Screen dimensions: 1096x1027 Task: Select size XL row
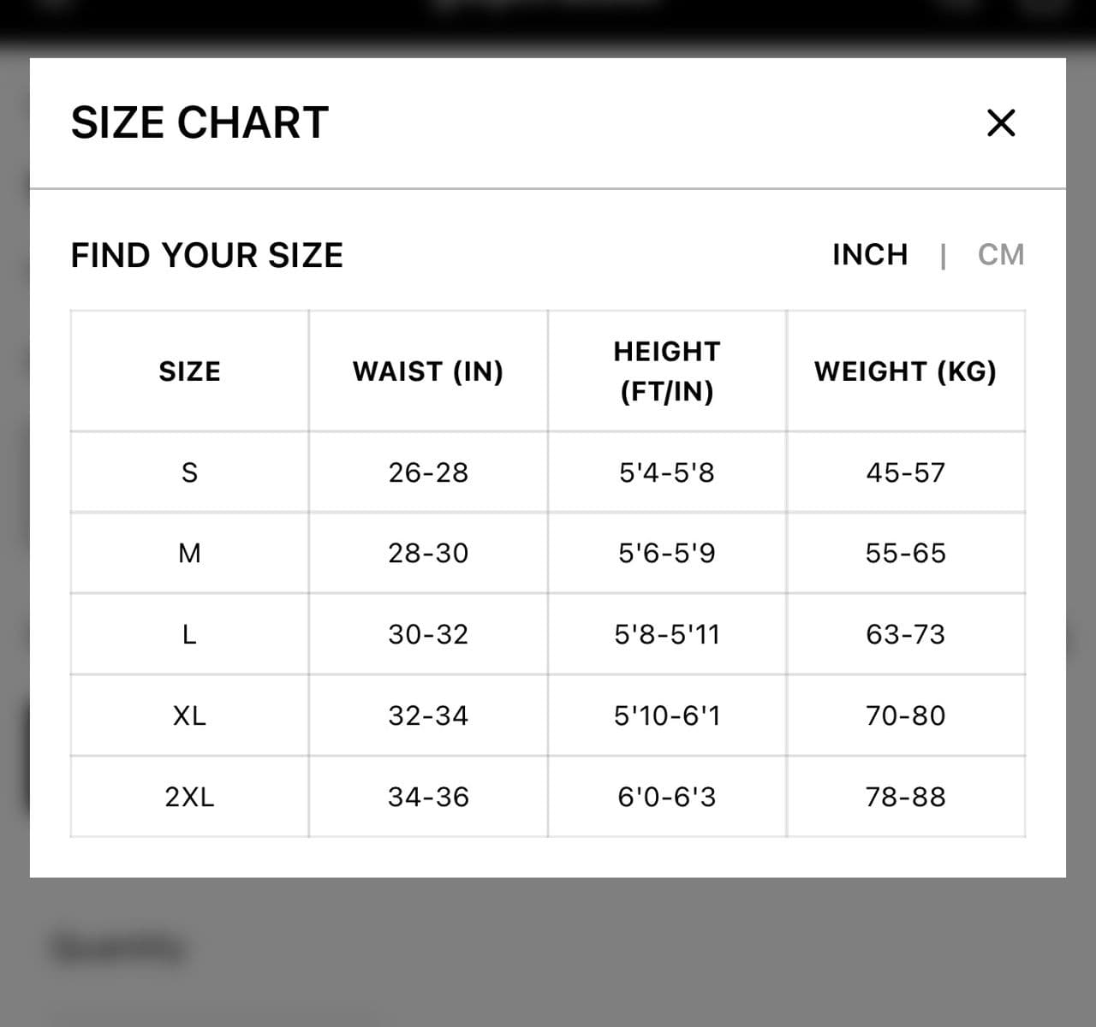(x=189, y=715)
